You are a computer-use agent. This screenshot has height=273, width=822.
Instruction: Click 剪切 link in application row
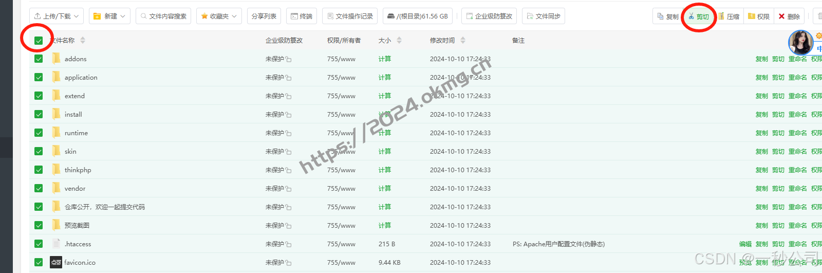[778, 77]
